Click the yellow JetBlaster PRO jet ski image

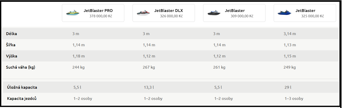72,13
